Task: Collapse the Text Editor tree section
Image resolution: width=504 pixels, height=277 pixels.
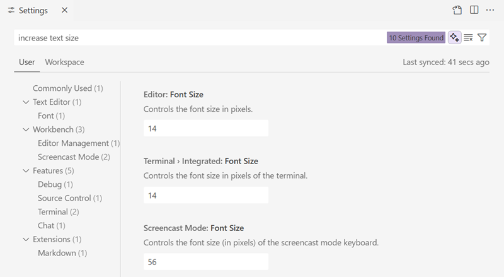Action: pyautogui.click(x=26, y=102)
